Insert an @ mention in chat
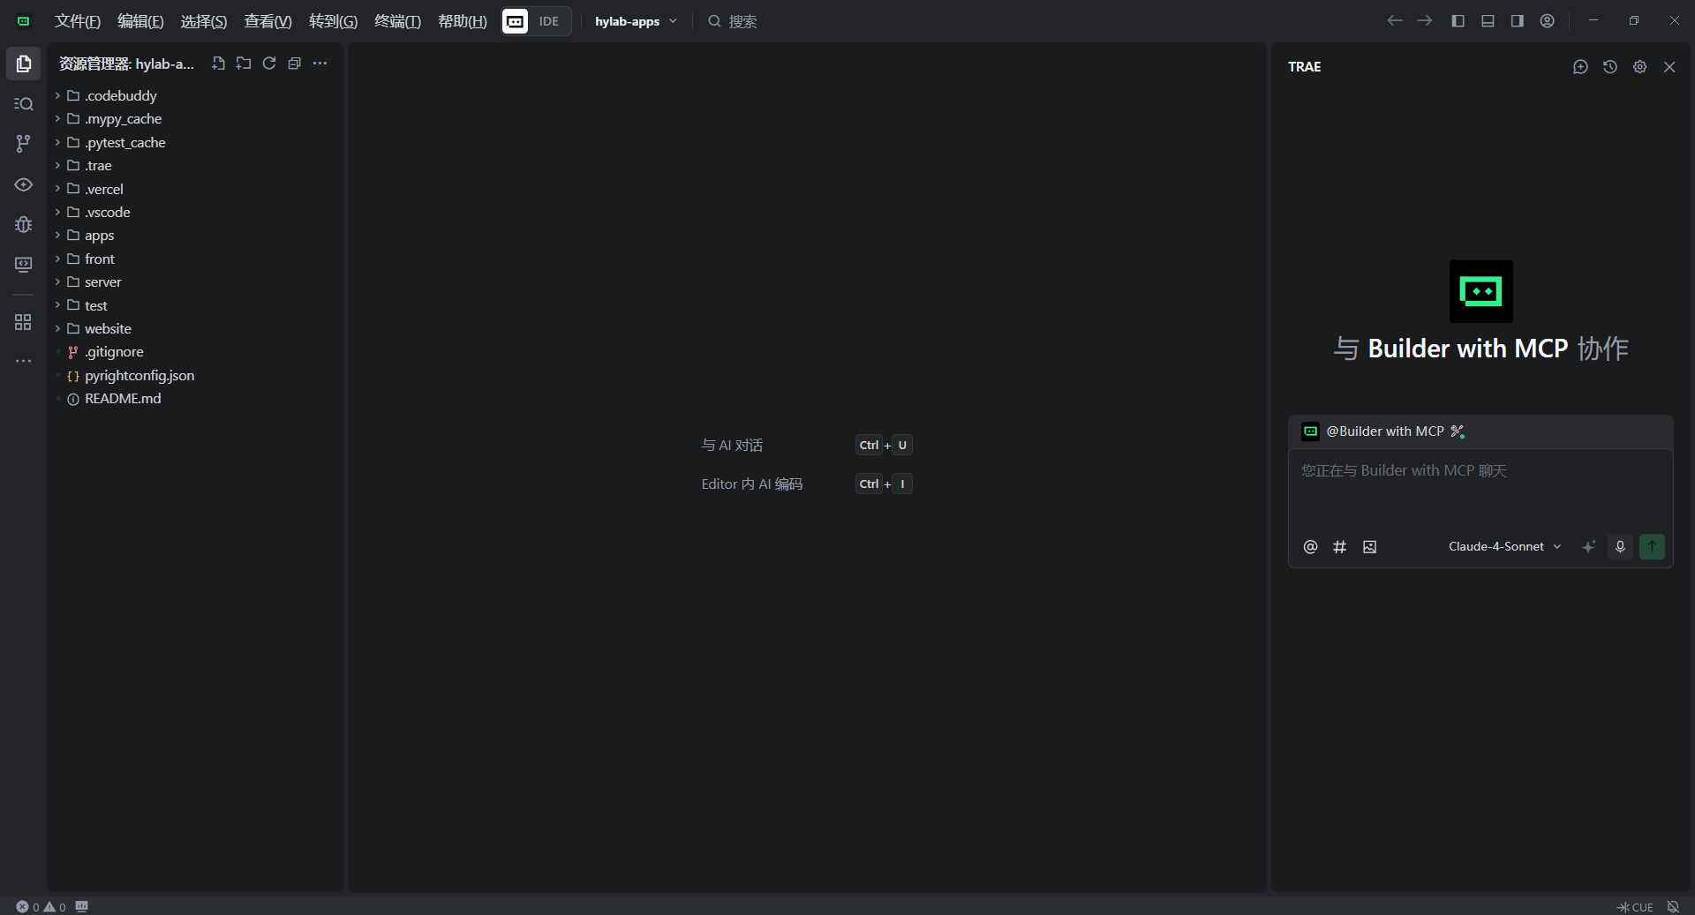Screen dimensions: 1695x915 coord(1310,547)
